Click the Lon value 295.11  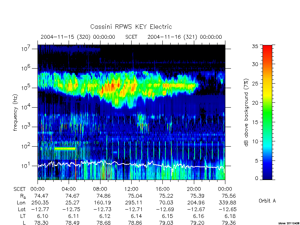pyautogui.click(x=133, y=202)
